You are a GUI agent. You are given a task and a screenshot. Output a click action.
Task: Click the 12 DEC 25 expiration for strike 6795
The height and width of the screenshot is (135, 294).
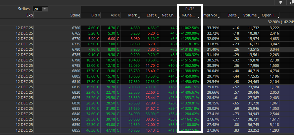point(24,65)
